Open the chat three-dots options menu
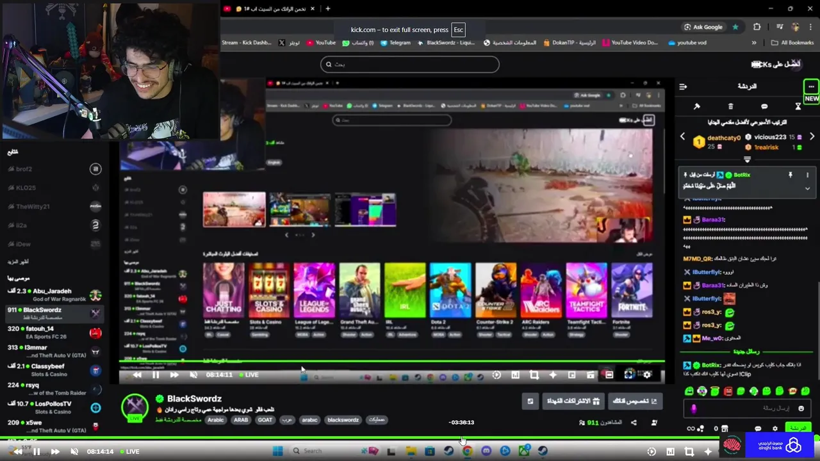Viewport: 820px width, 461px height. tap(811, 86)
